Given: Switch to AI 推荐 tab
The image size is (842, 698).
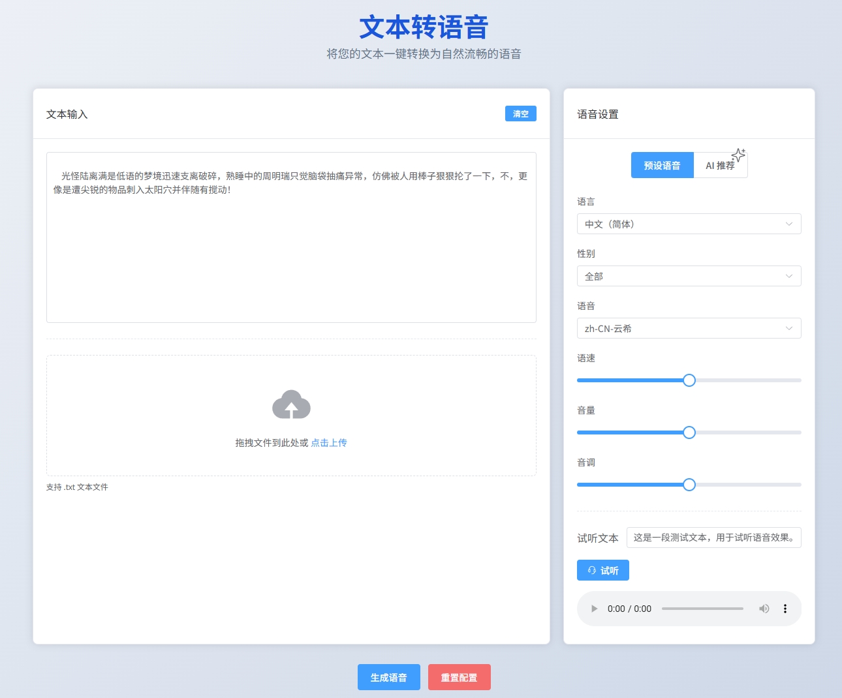Looking at the screenshot, I should (719, 166).
